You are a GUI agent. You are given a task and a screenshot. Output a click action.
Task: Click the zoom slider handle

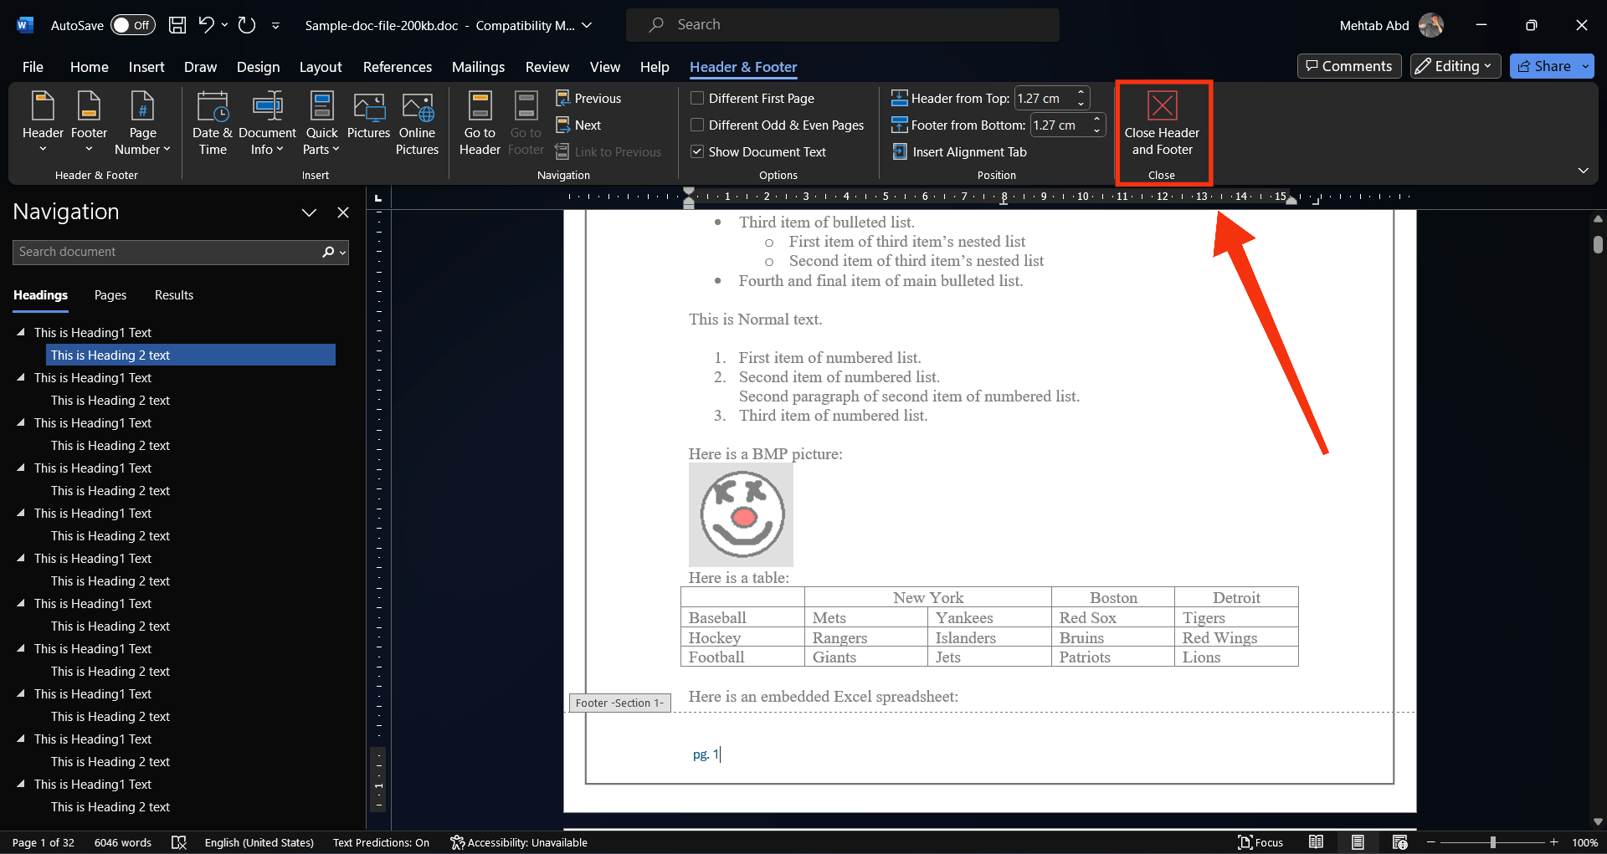click(x=1493, y=842)
